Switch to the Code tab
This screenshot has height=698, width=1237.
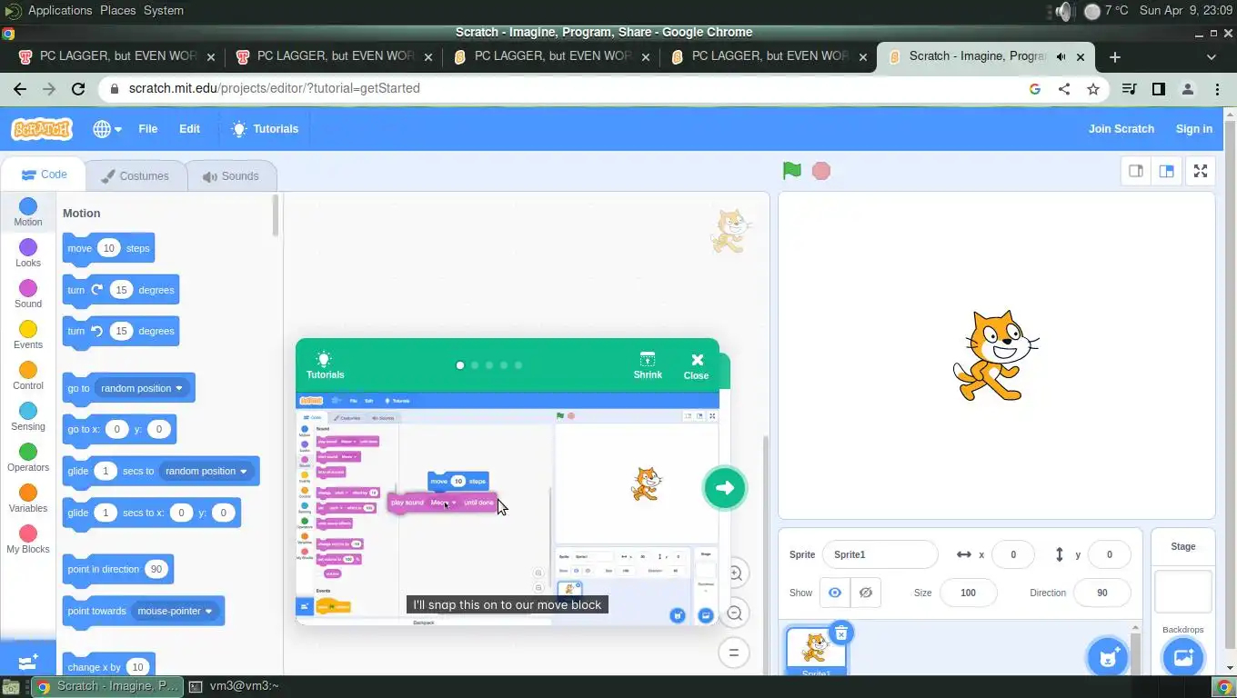click(x=44, y=175)
